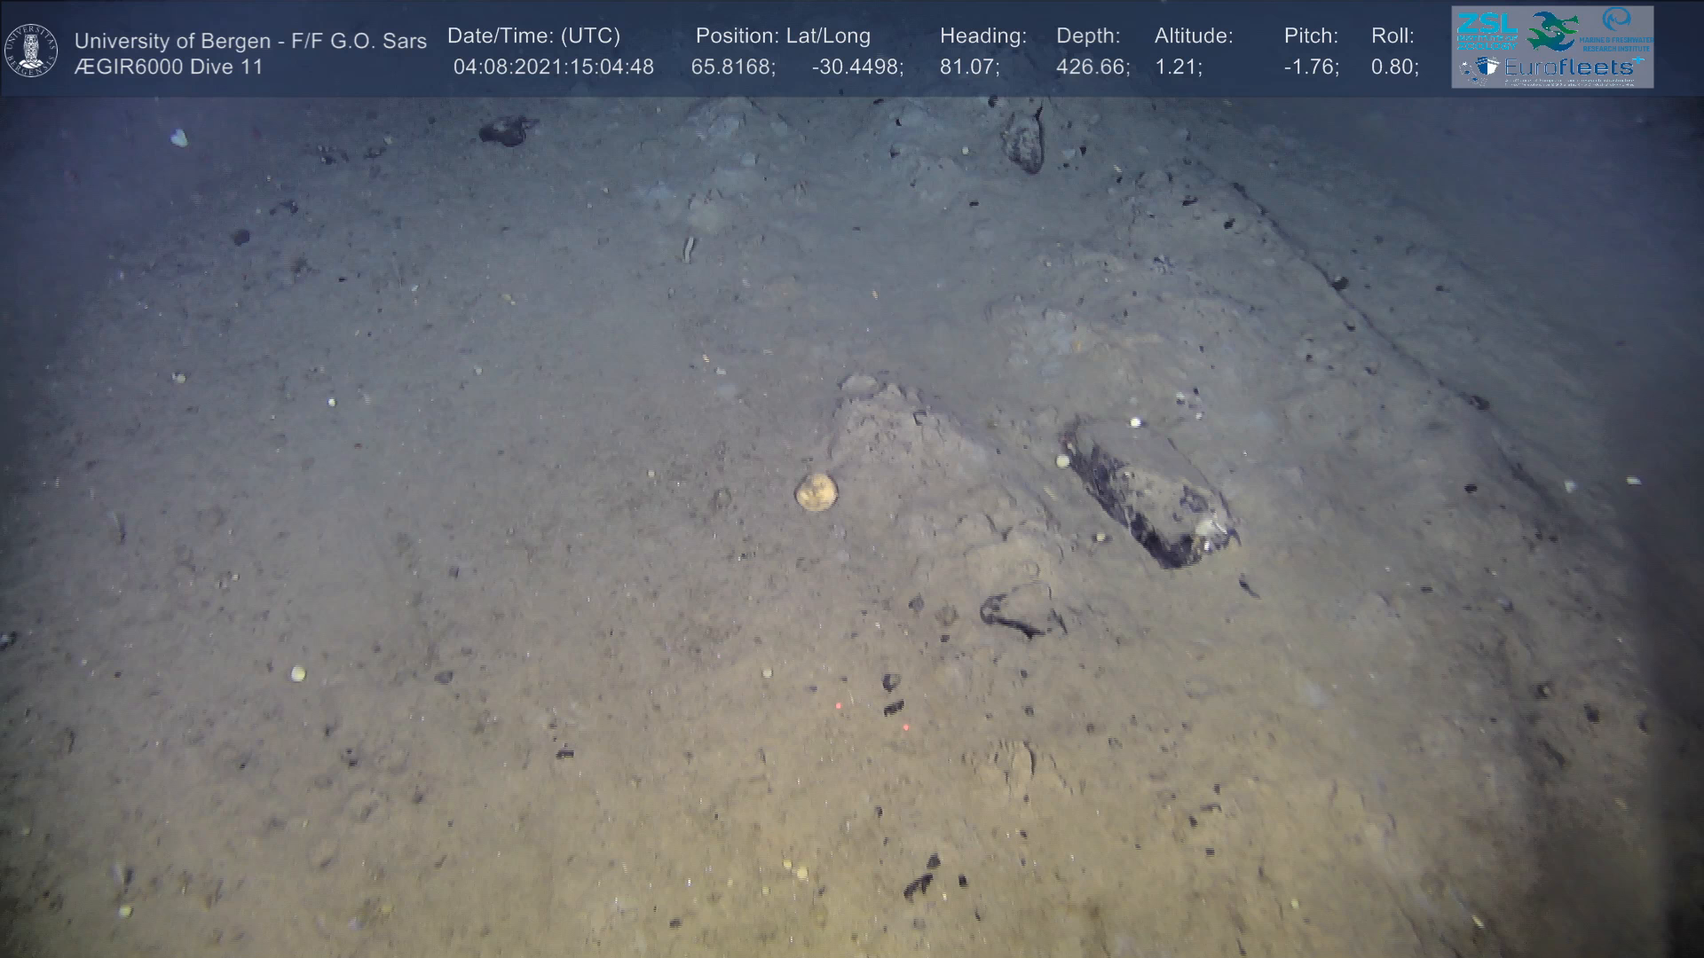Click the timestamp 04:08:2021:15:04:48
Image resolution: width=1704 pixels, height=958 pixels.
[x=553, y=67]
